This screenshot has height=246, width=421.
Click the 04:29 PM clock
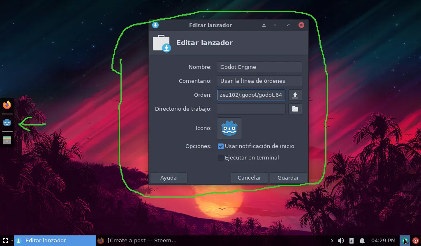383,241
